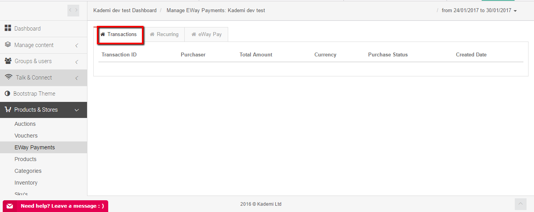Click the Manage content layers icon

pyautogui.click(x=8, y=45)
